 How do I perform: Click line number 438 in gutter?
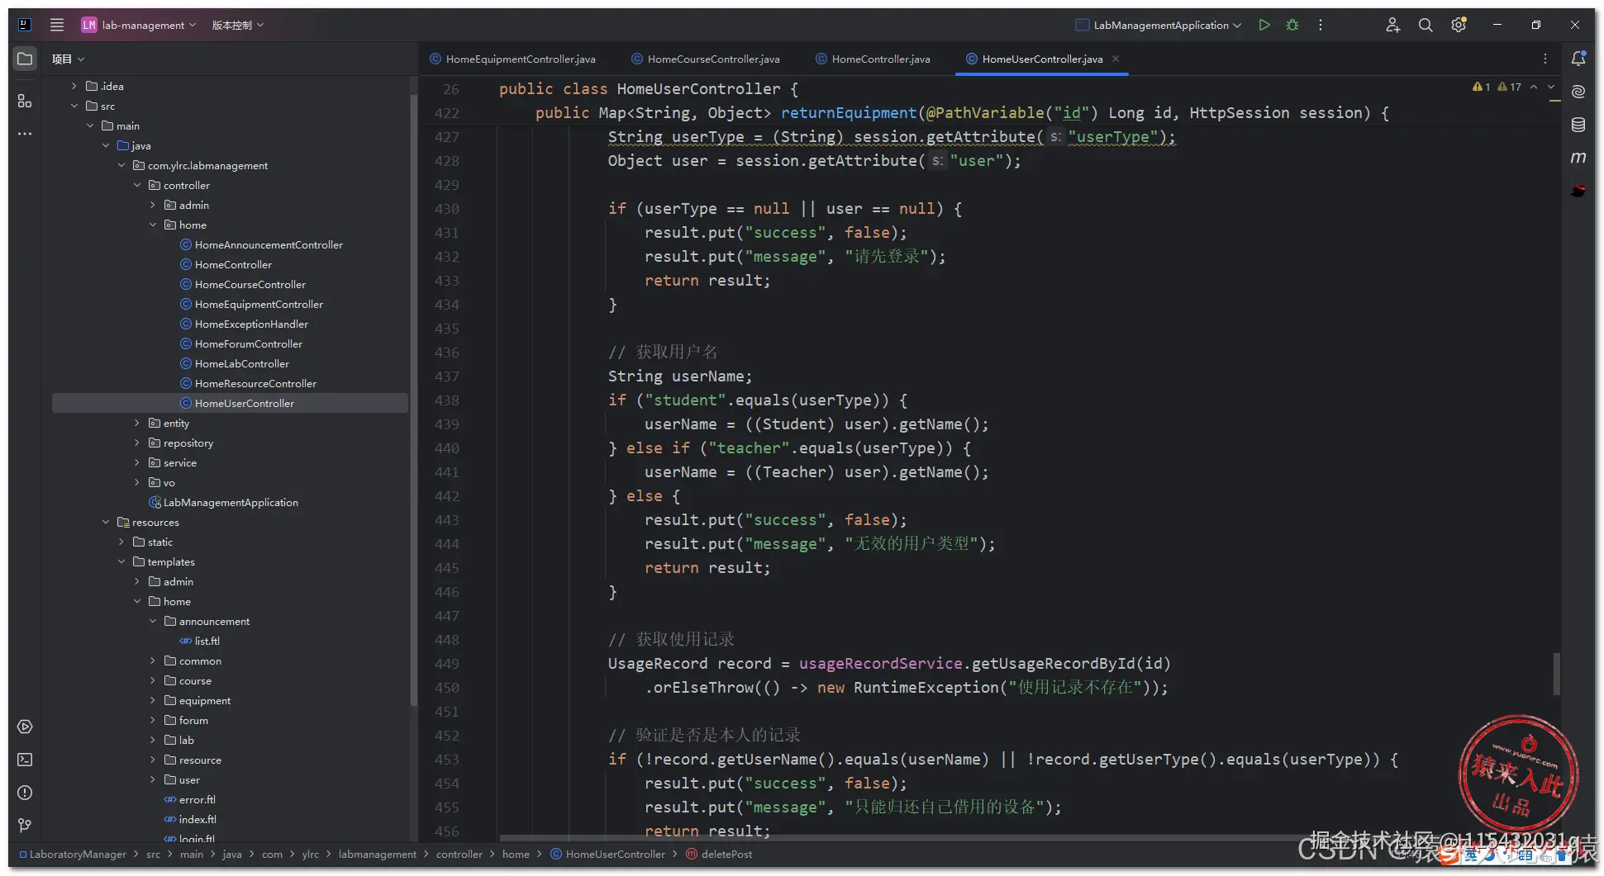(447, 400)
